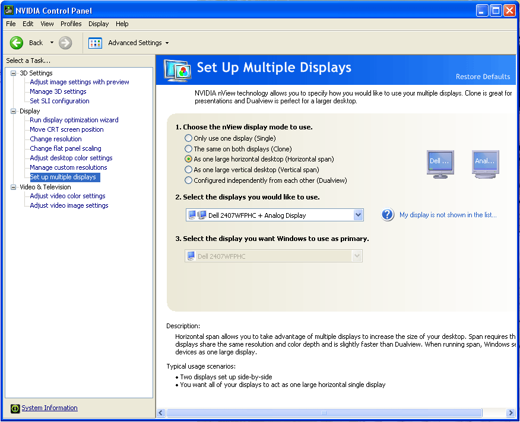Screen dimensions: 520x422
Task: Open the System Information link
Action: click(49, 408)
